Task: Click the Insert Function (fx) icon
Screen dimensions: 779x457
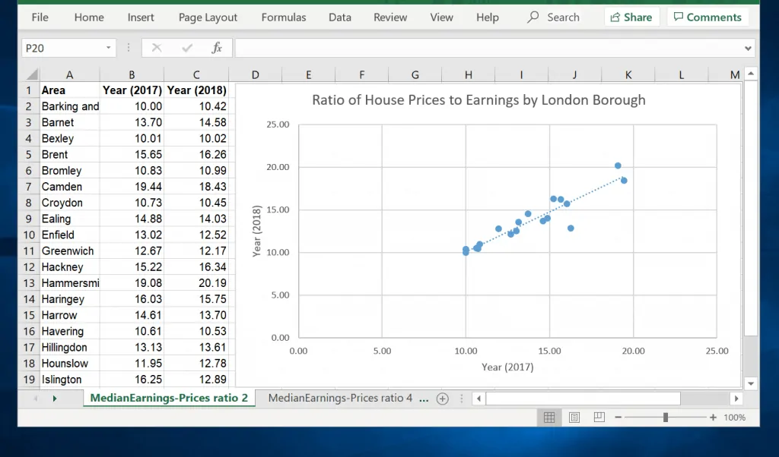Action: click(x=217, y=47)
